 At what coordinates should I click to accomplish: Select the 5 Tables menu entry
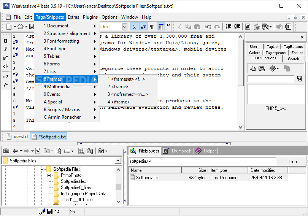(67, 56)
